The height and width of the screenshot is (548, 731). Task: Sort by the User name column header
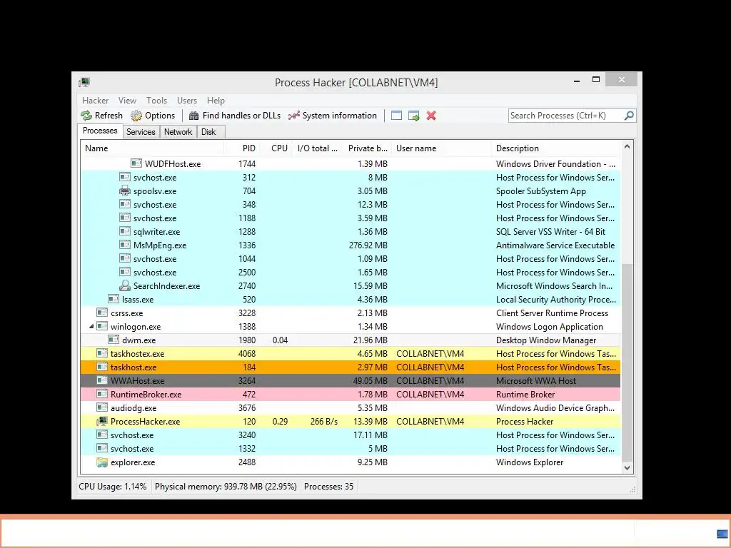tap(441, 148)
